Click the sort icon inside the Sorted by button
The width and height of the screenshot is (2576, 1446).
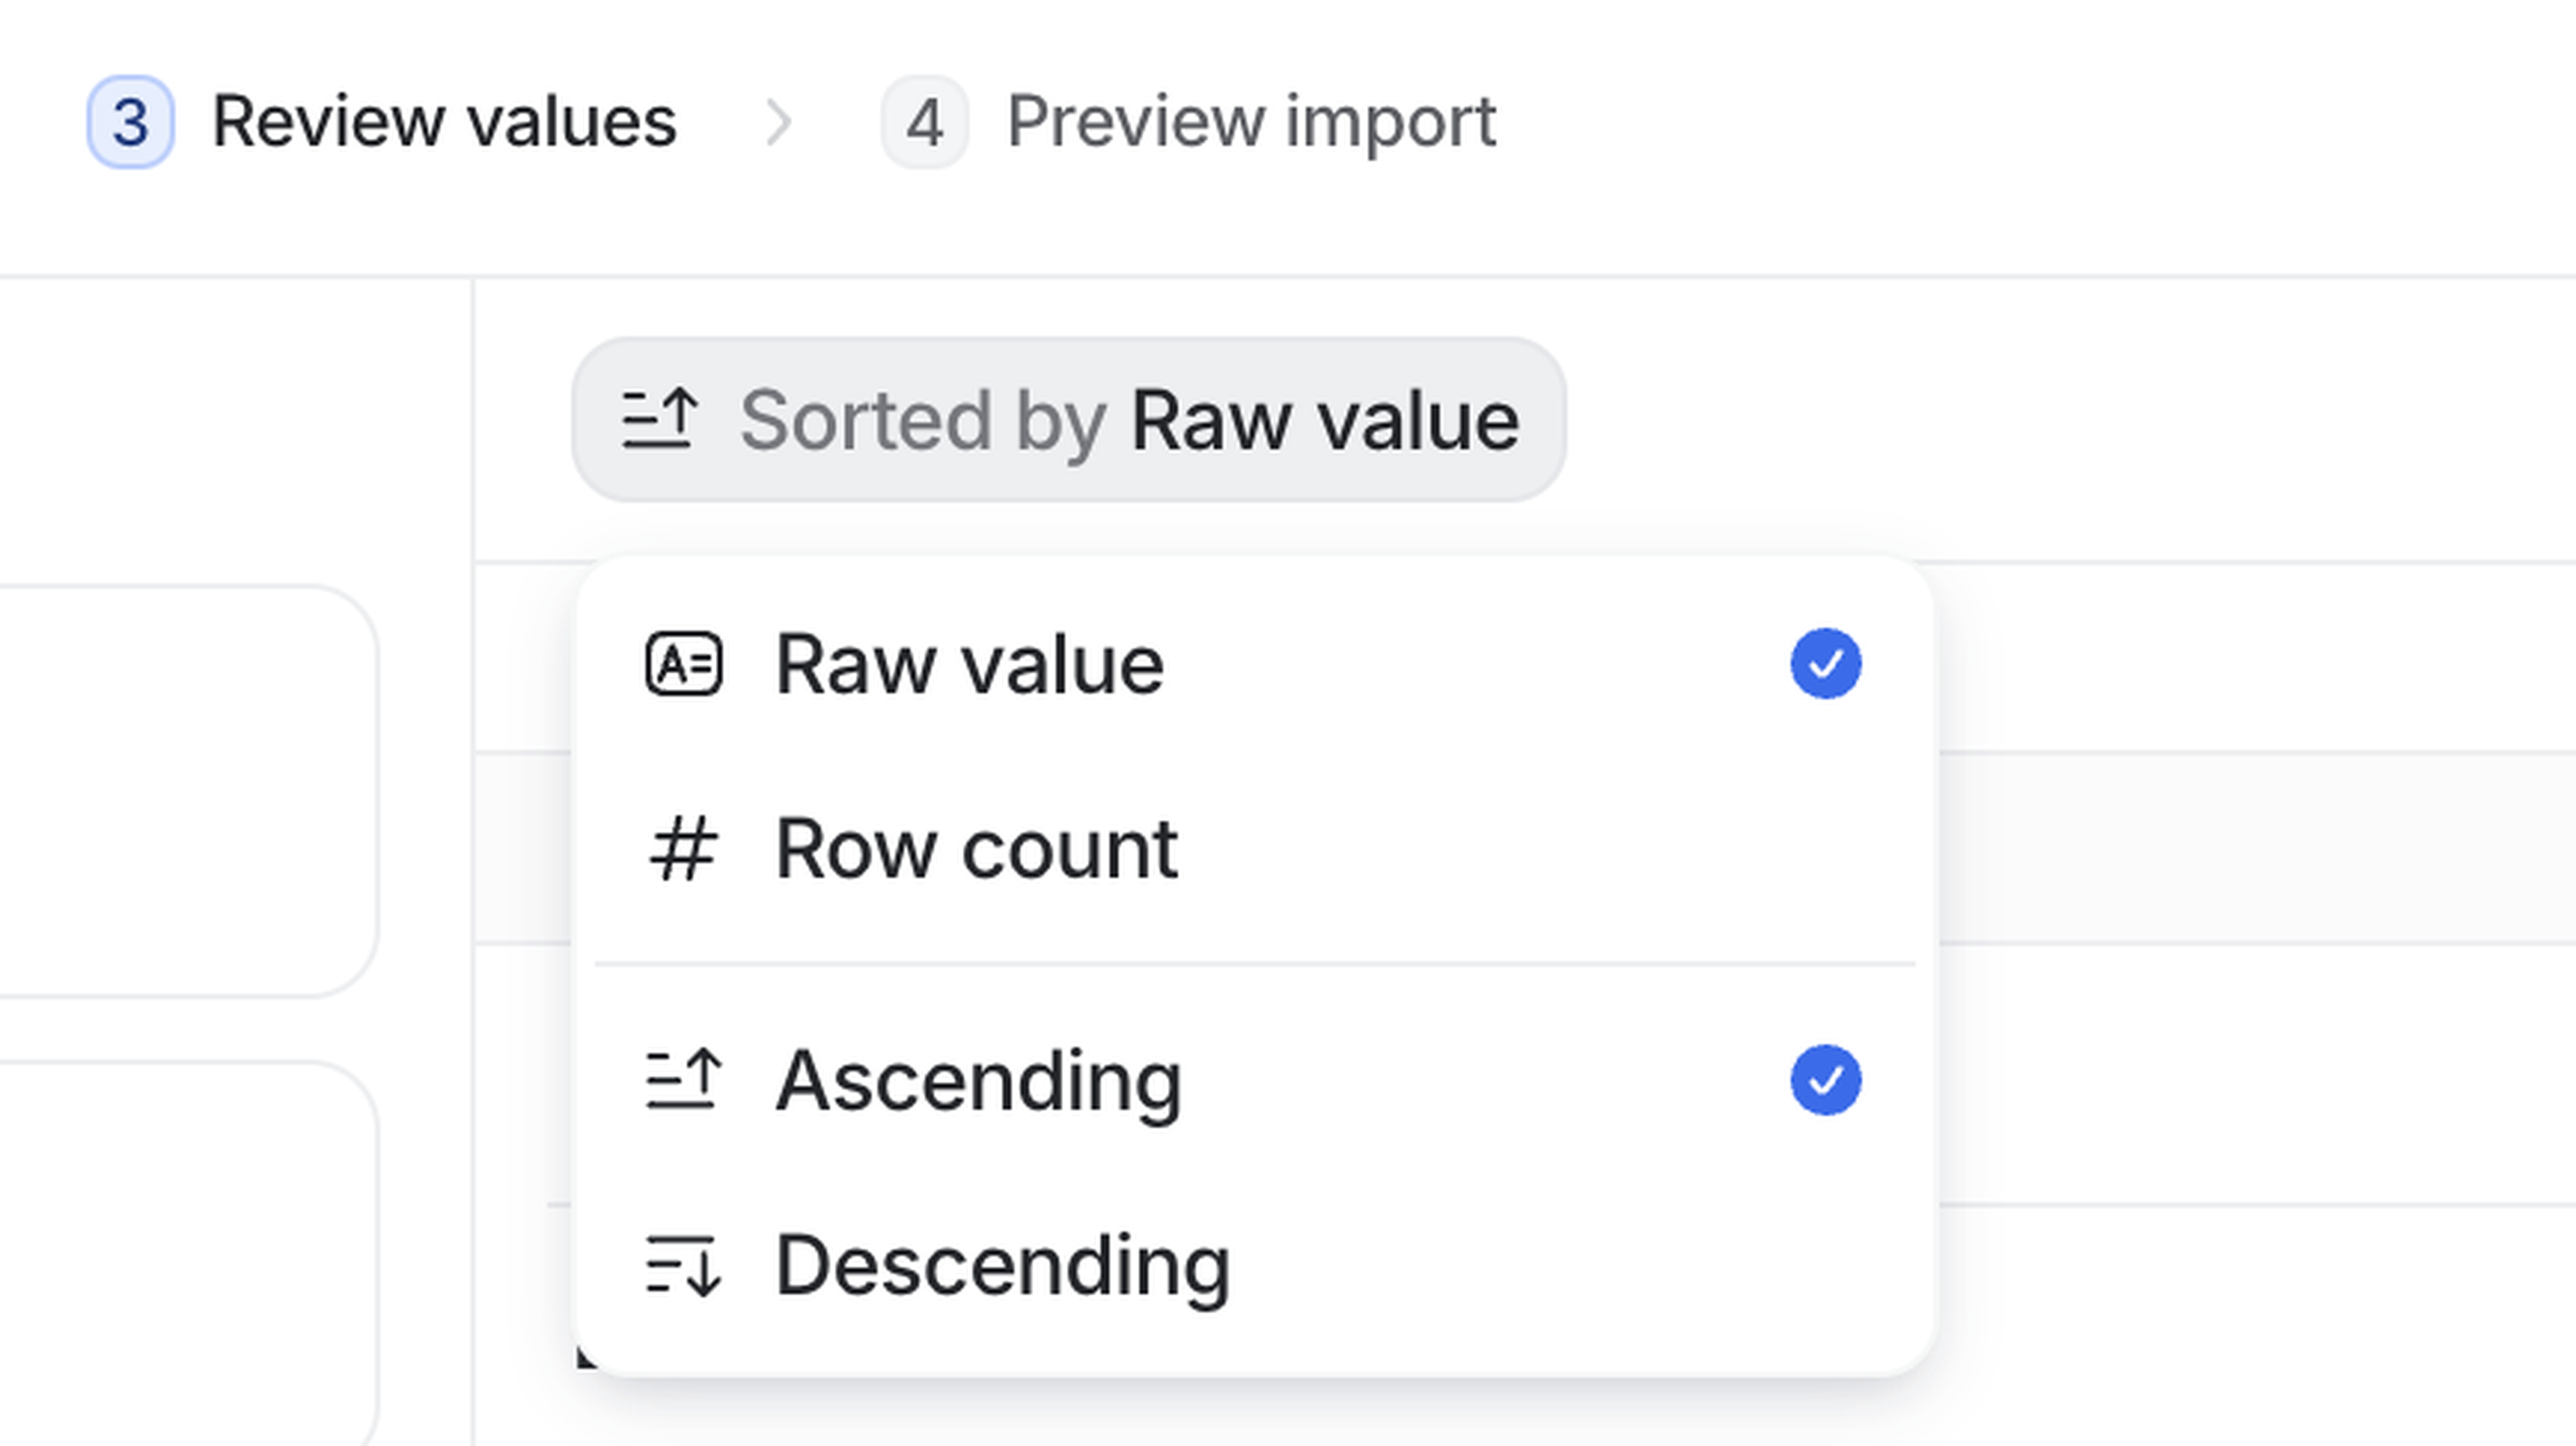tap(659, 420)
